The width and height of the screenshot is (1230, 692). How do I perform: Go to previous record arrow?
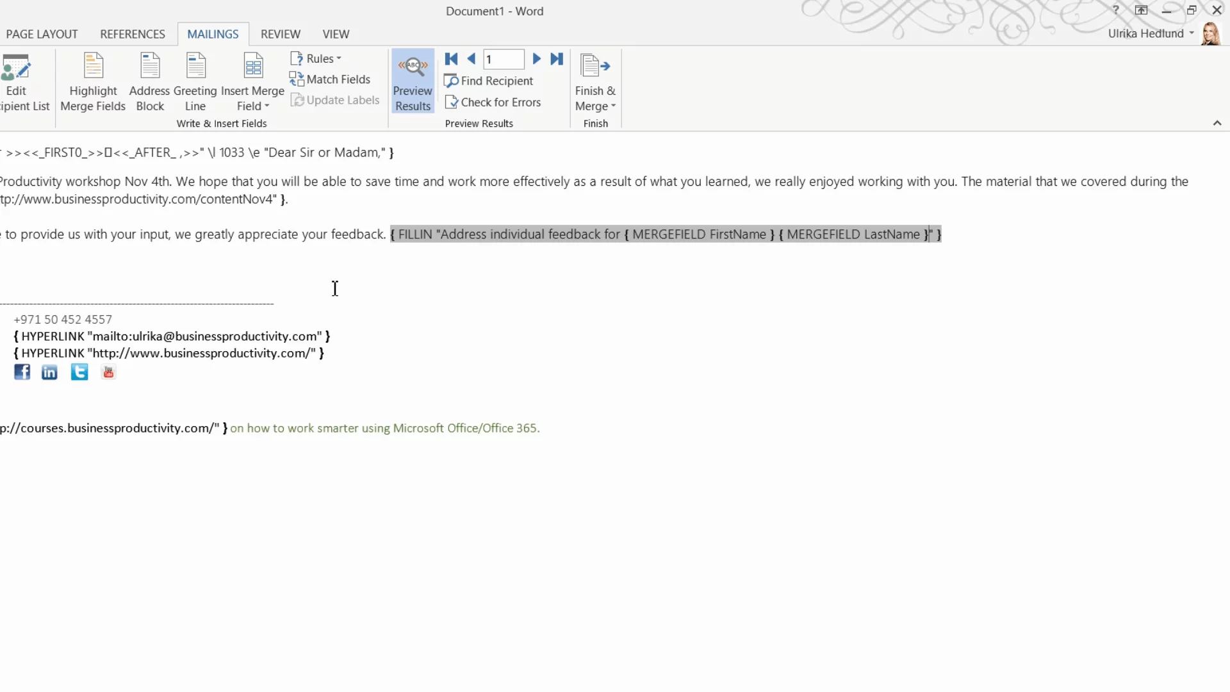[x=471, y=59]
